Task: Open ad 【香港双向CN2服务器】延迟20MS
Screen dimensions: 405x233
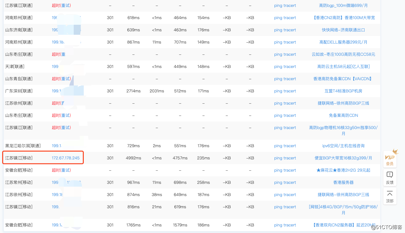Action: tap(343, 225)
